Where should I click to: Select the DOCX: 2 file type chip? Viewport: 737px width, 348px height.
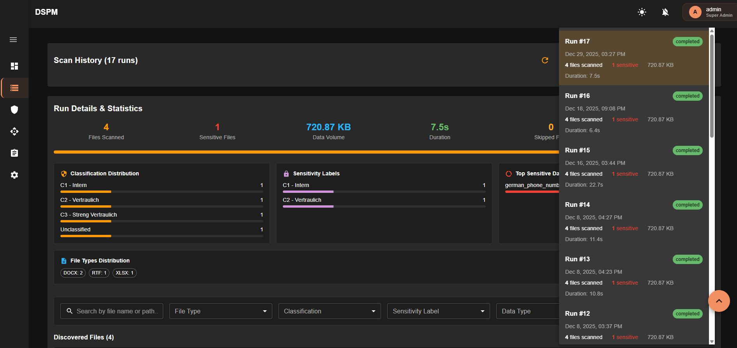coord(73,273)
